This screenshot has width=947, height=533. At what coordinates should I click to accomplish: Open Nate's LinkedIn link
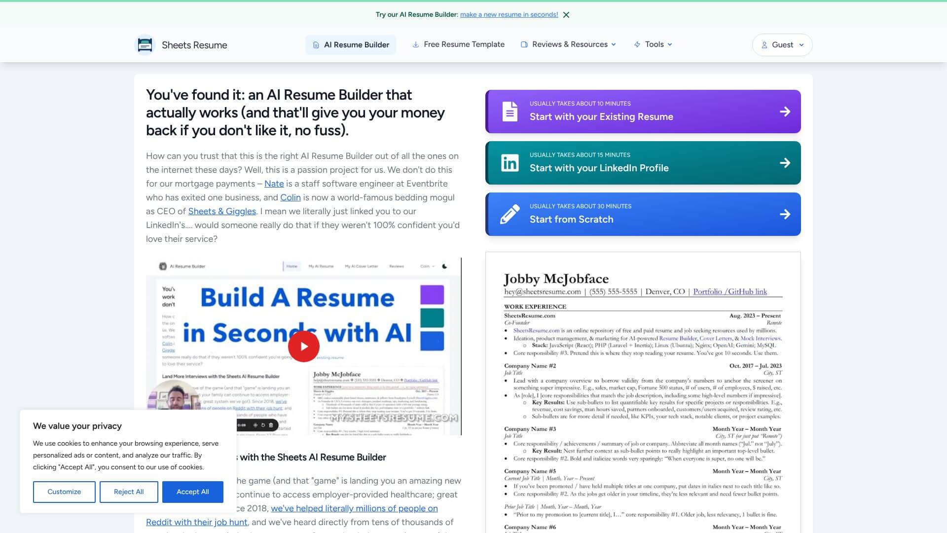coord(274,184)
